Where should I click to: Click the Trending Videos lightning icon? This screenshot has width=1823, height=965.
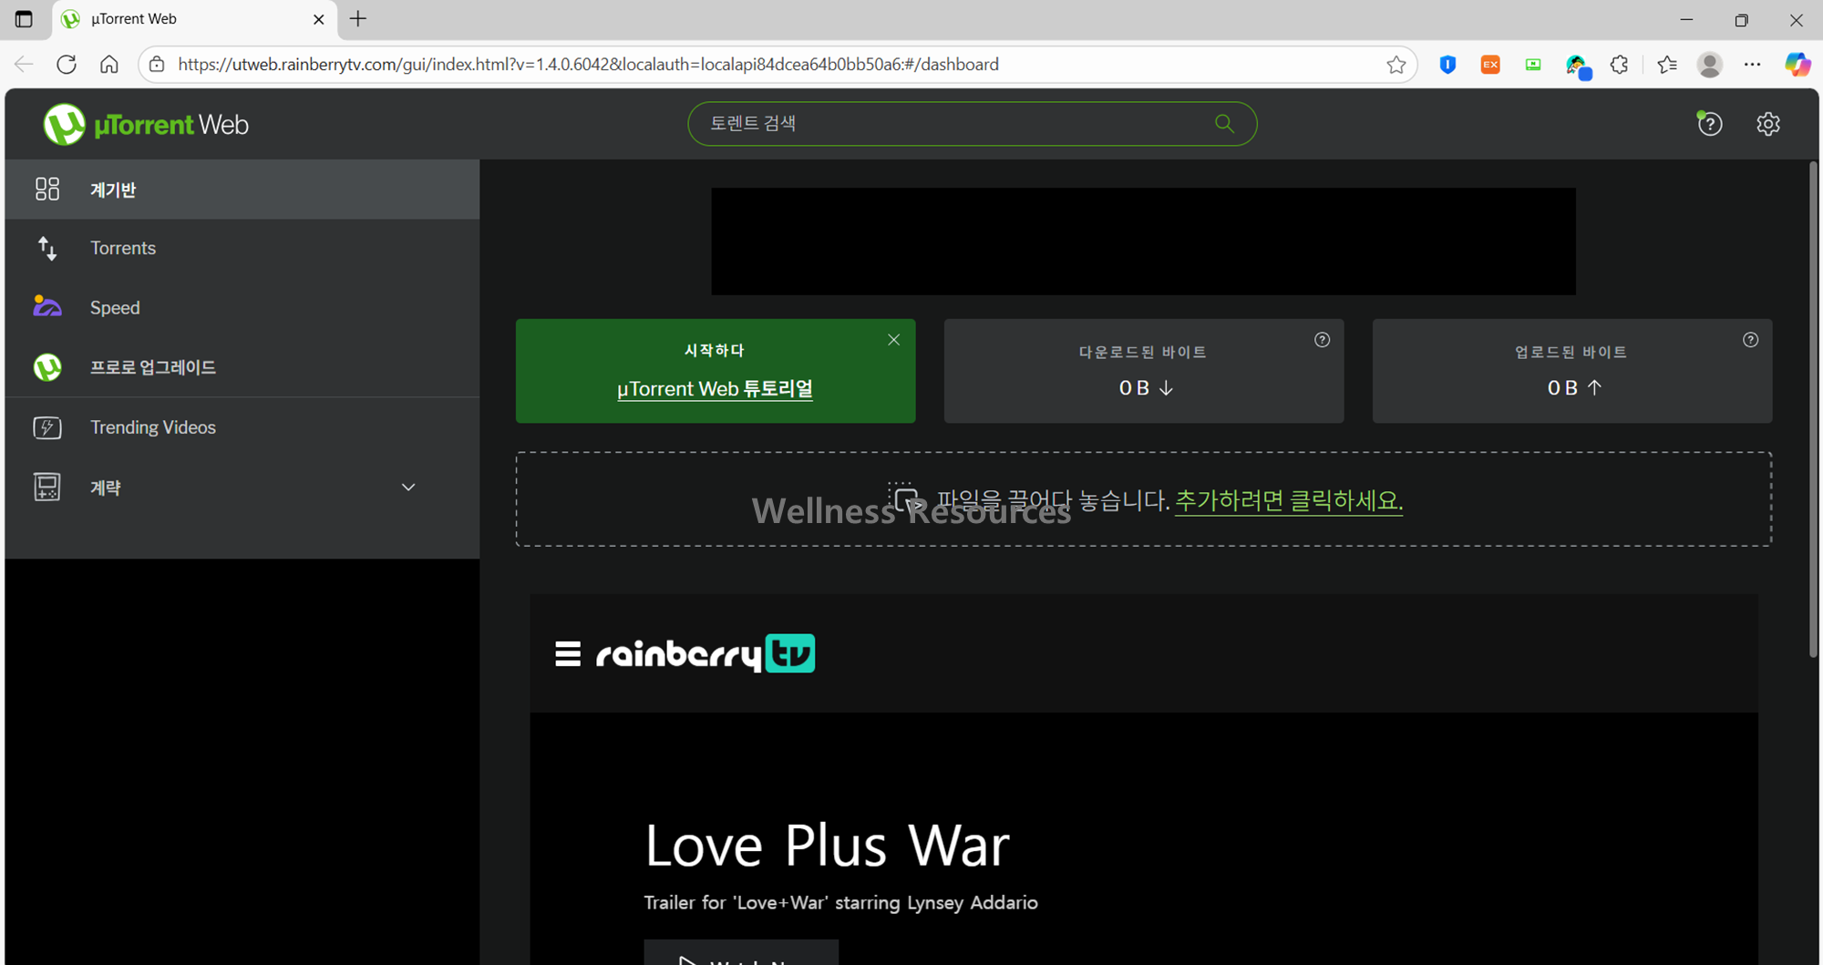coord(47,427)
